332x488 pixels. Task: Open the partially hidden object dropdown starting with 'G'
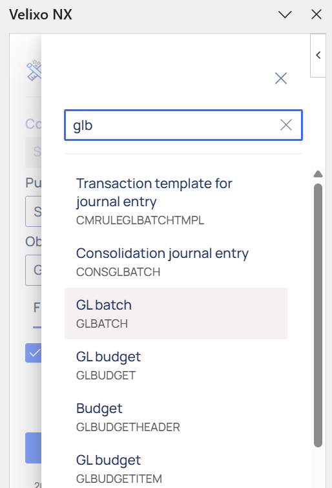point(34,270)
